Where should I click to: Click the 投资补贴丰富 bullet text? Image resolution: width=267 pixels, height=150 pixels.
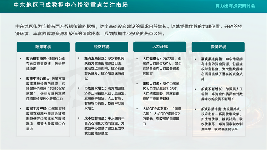(x=222, y=119)
